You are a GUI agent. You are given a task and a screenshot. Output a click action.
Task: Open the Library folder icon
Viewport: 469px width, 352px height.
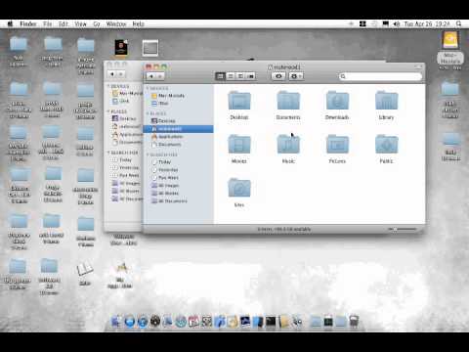click(386, 101)
